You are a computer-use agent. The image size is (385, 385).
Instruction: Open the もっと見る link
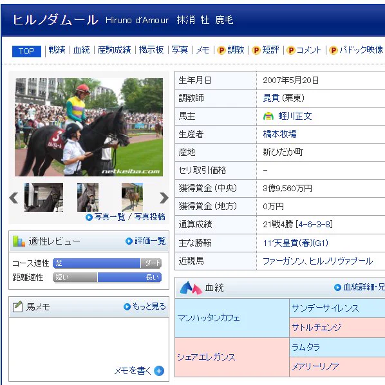149,306
